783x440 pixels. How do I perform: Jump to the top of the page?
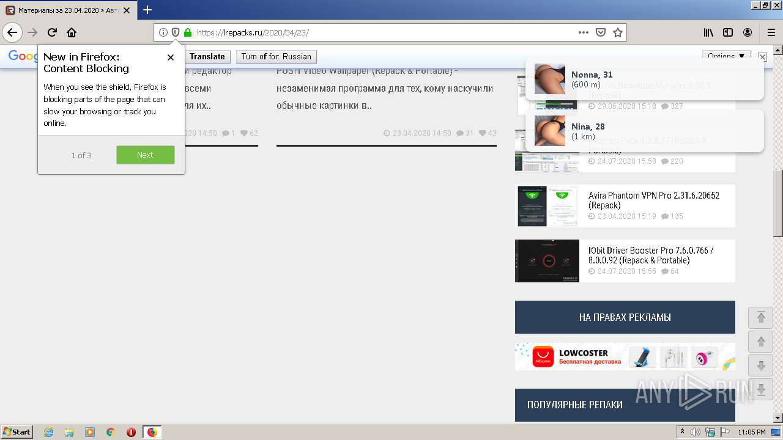click(x=761, y=317)
